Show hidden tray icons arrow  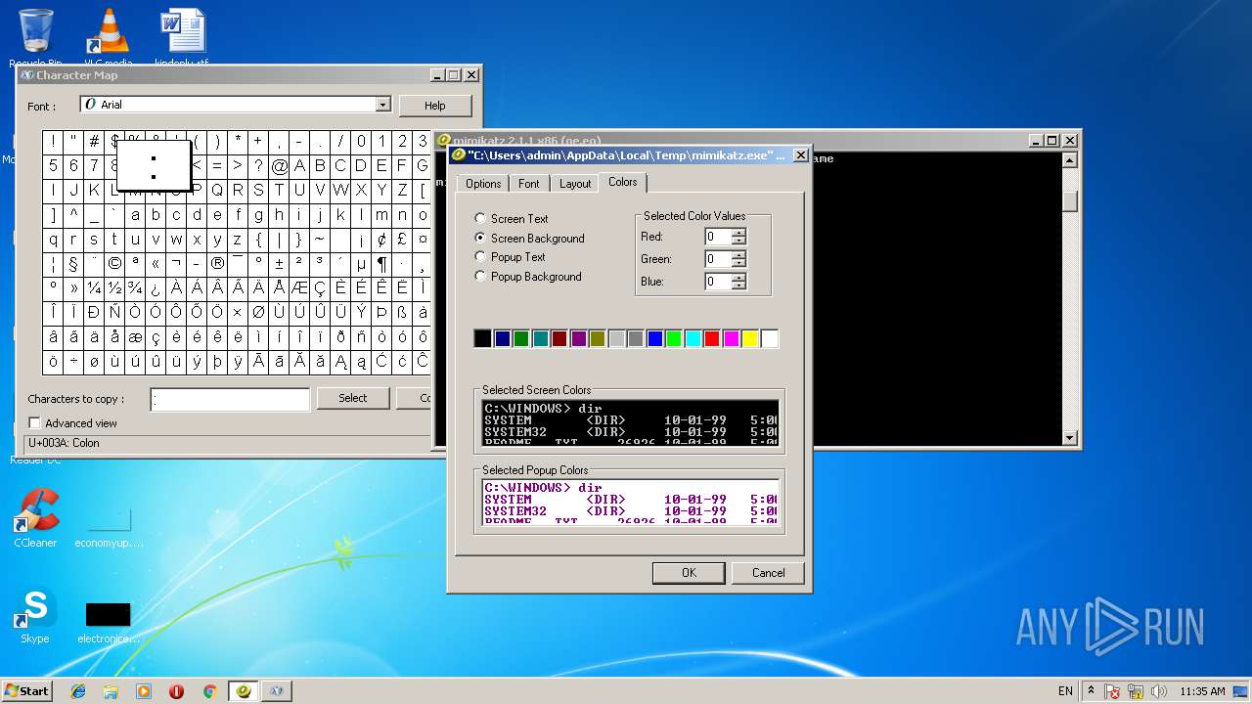click(x=1091, y=691)
